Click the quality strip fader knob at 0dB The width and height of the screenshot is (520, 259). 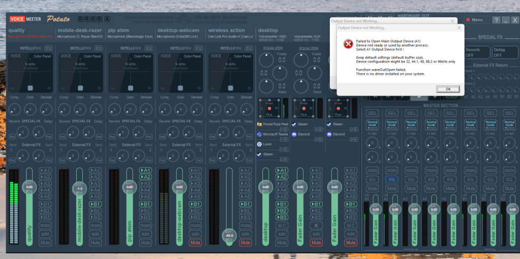[x=29, y=187]
